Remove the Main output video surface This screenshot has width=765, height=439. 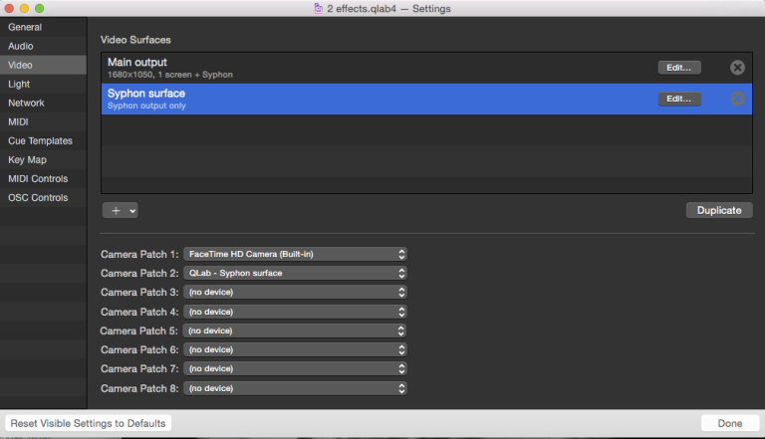point(737,68)
